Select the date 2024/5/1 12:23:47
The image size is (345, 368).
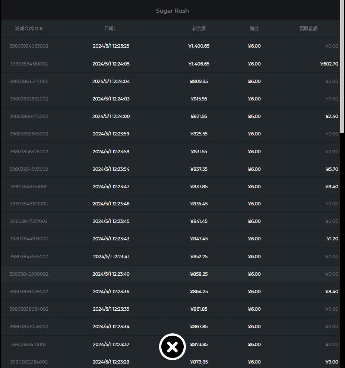pos(111,186)
